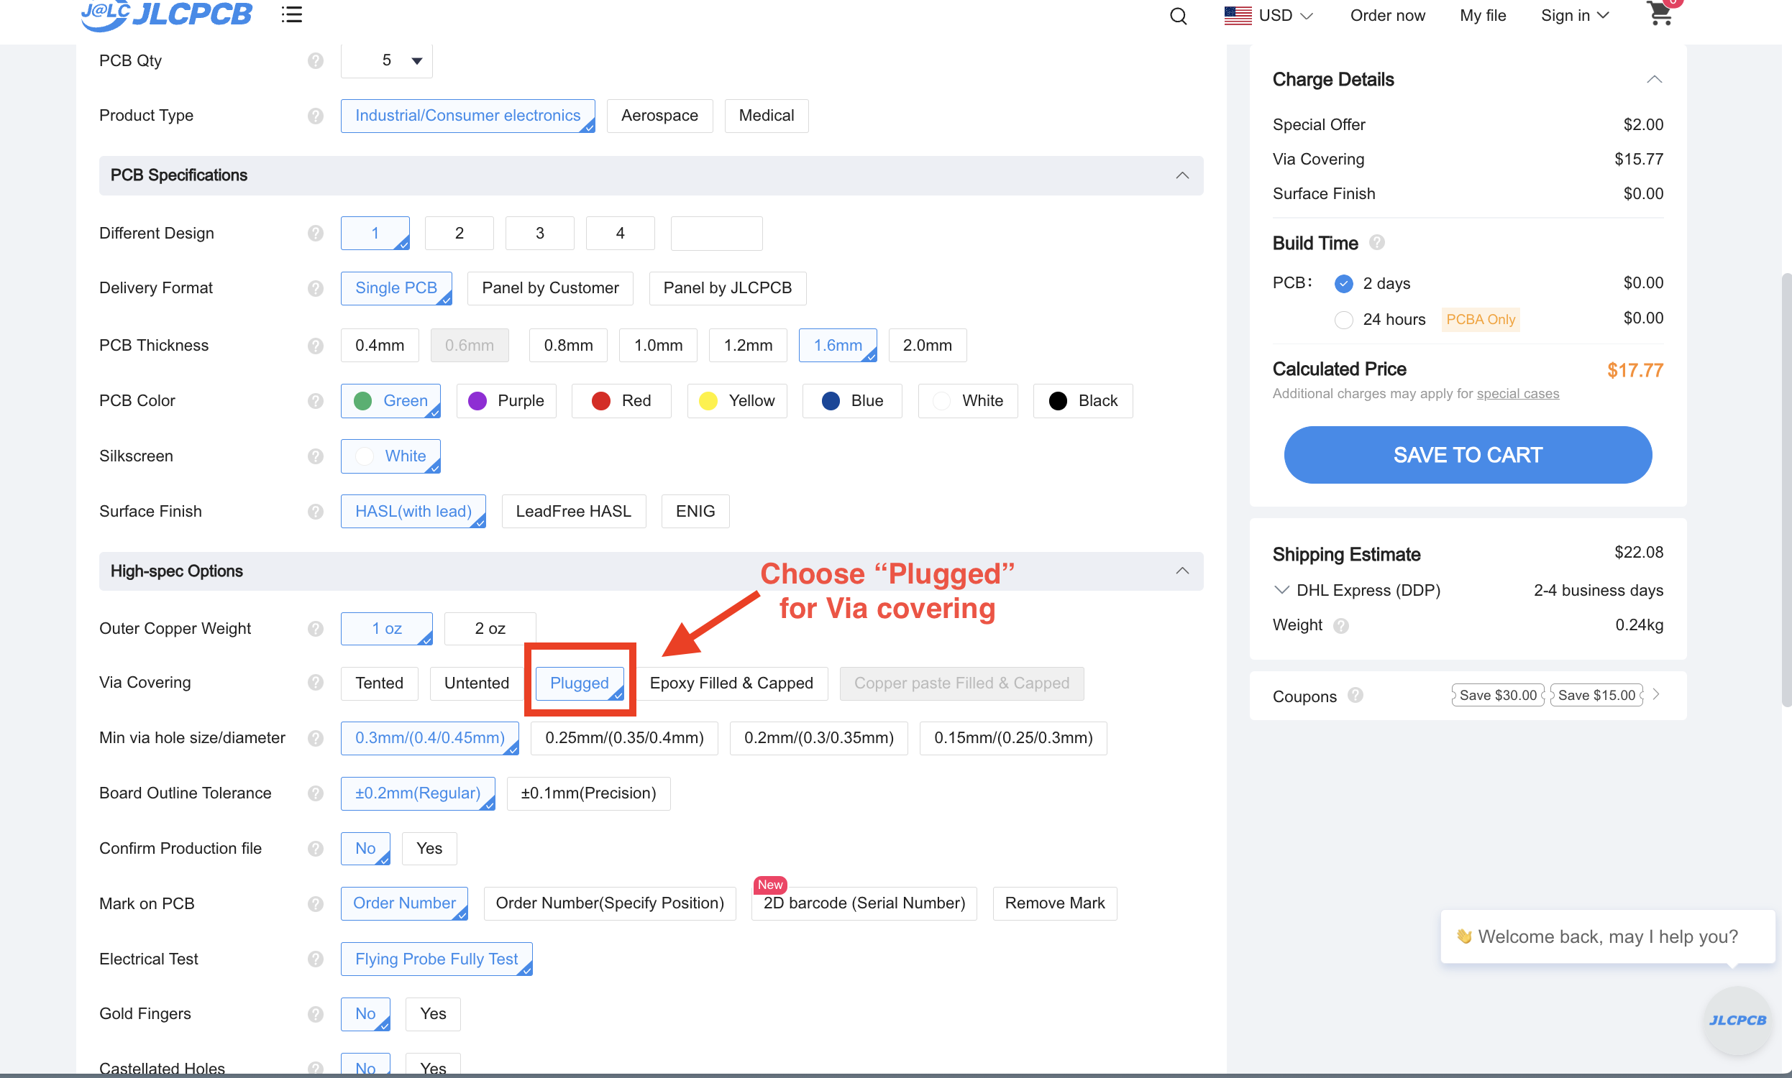Select Red PCB color

621,401
